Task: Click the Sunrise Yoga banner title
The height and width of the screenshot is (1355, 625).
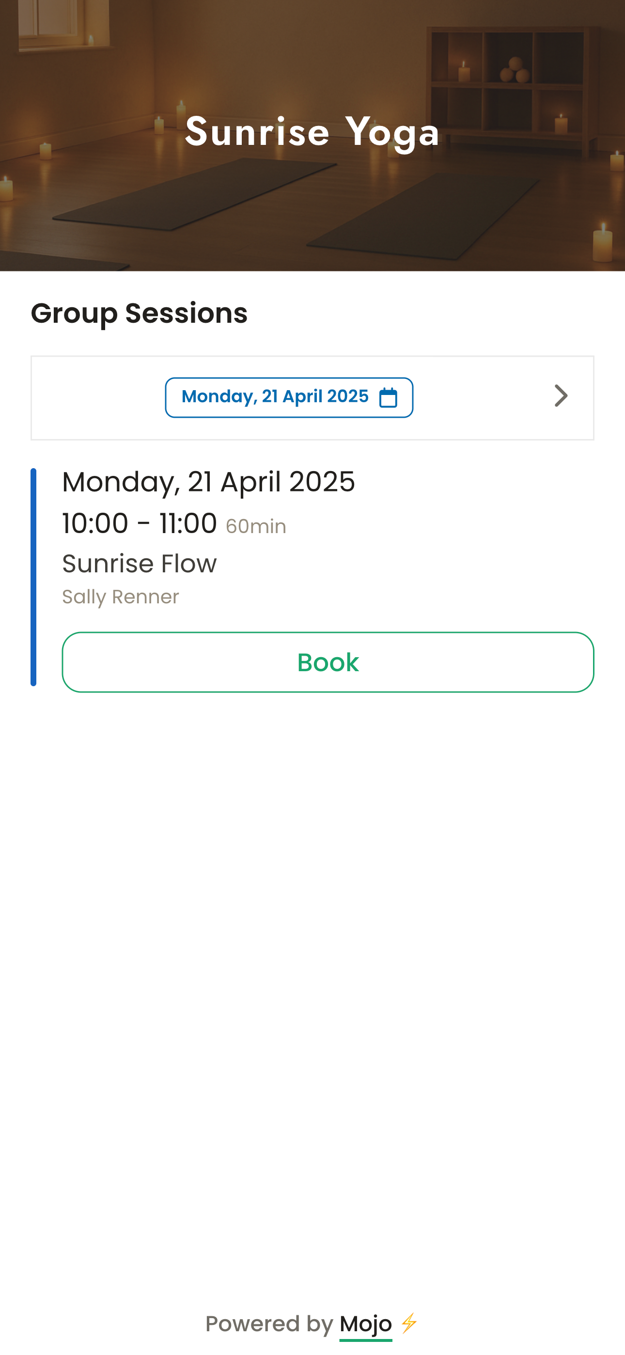Action: [x=312, y=132]
